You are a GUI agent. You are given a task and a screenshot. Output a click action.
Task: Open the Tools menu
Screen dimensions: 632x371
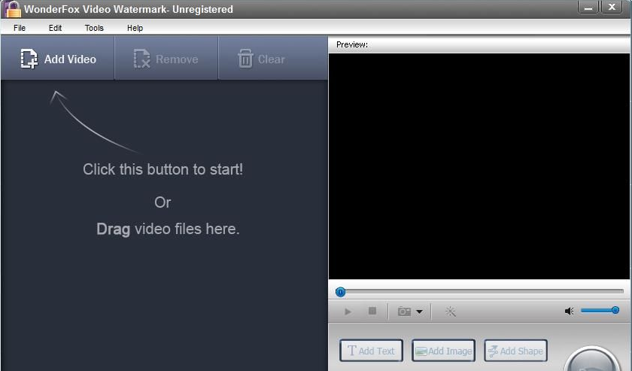(94, 28)
